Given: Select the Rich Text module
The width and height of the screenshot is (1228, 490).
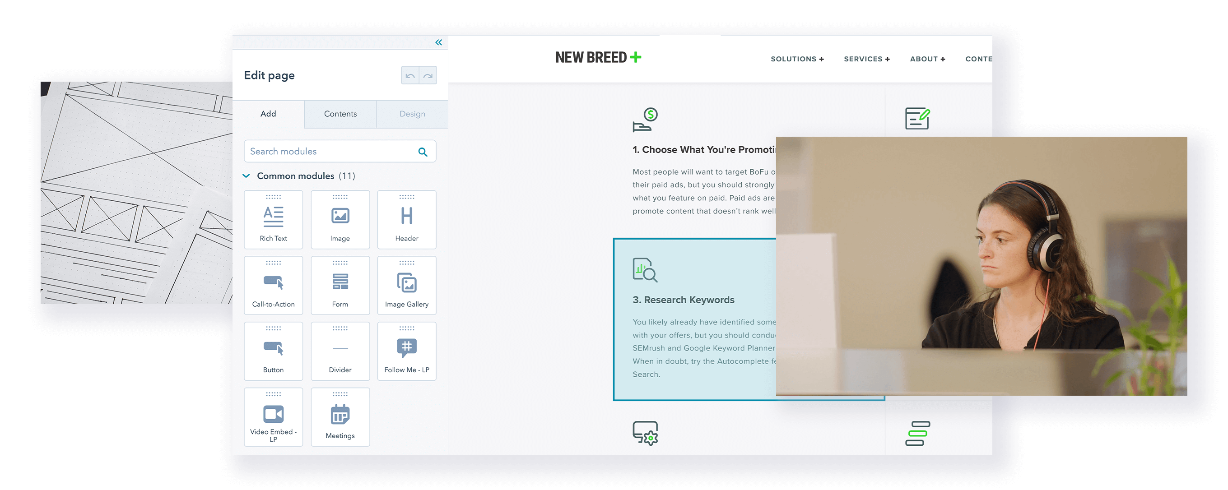Looking at the screenshot, I should tap(273, 220).
